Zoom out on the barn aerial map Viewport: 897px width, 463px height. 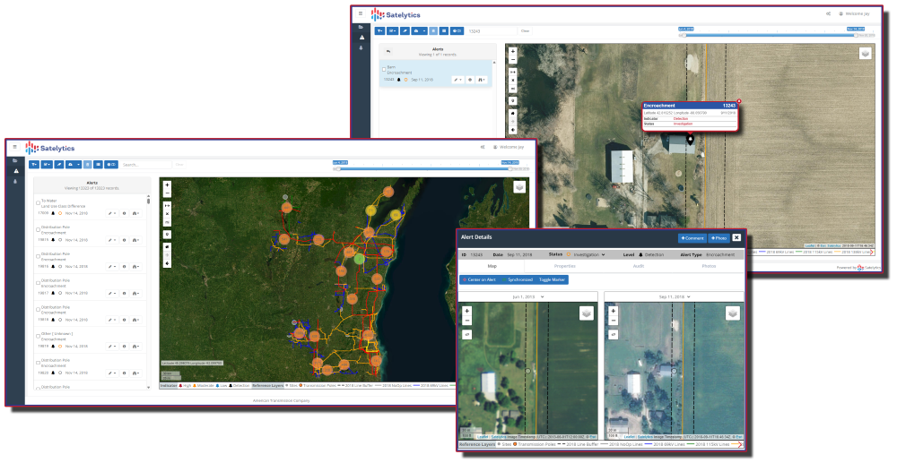point(513,59)
